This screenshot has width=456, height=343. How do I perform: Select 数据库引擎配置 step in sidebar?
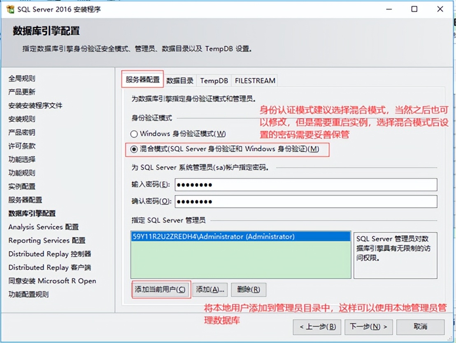pos(32,213)
